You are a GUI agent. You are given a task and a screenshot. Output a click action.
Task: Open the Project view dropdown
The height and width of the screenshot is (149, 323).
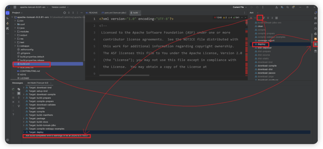pos(17,13)
